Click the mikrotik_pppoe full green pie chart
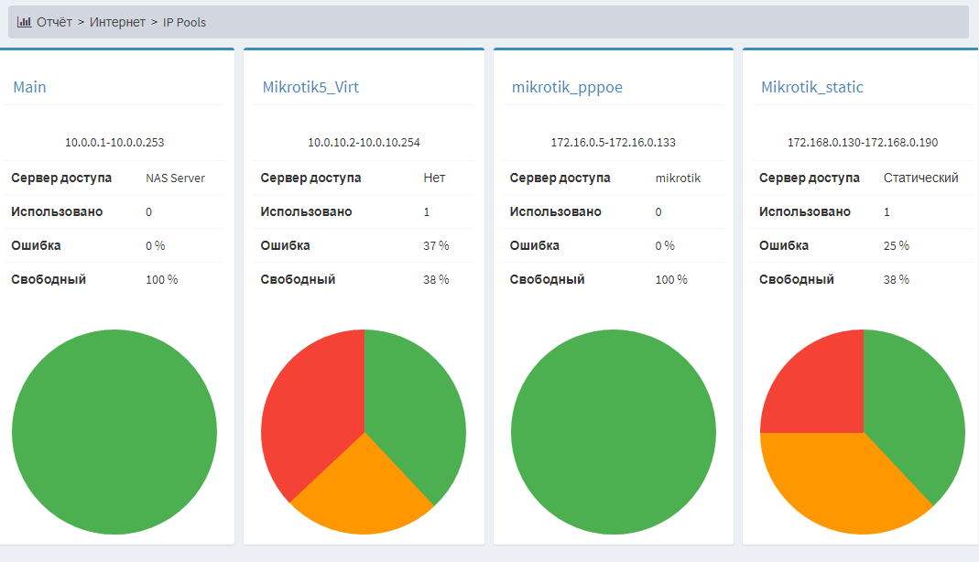The image size is (979, 562). [x=614, y=432]
